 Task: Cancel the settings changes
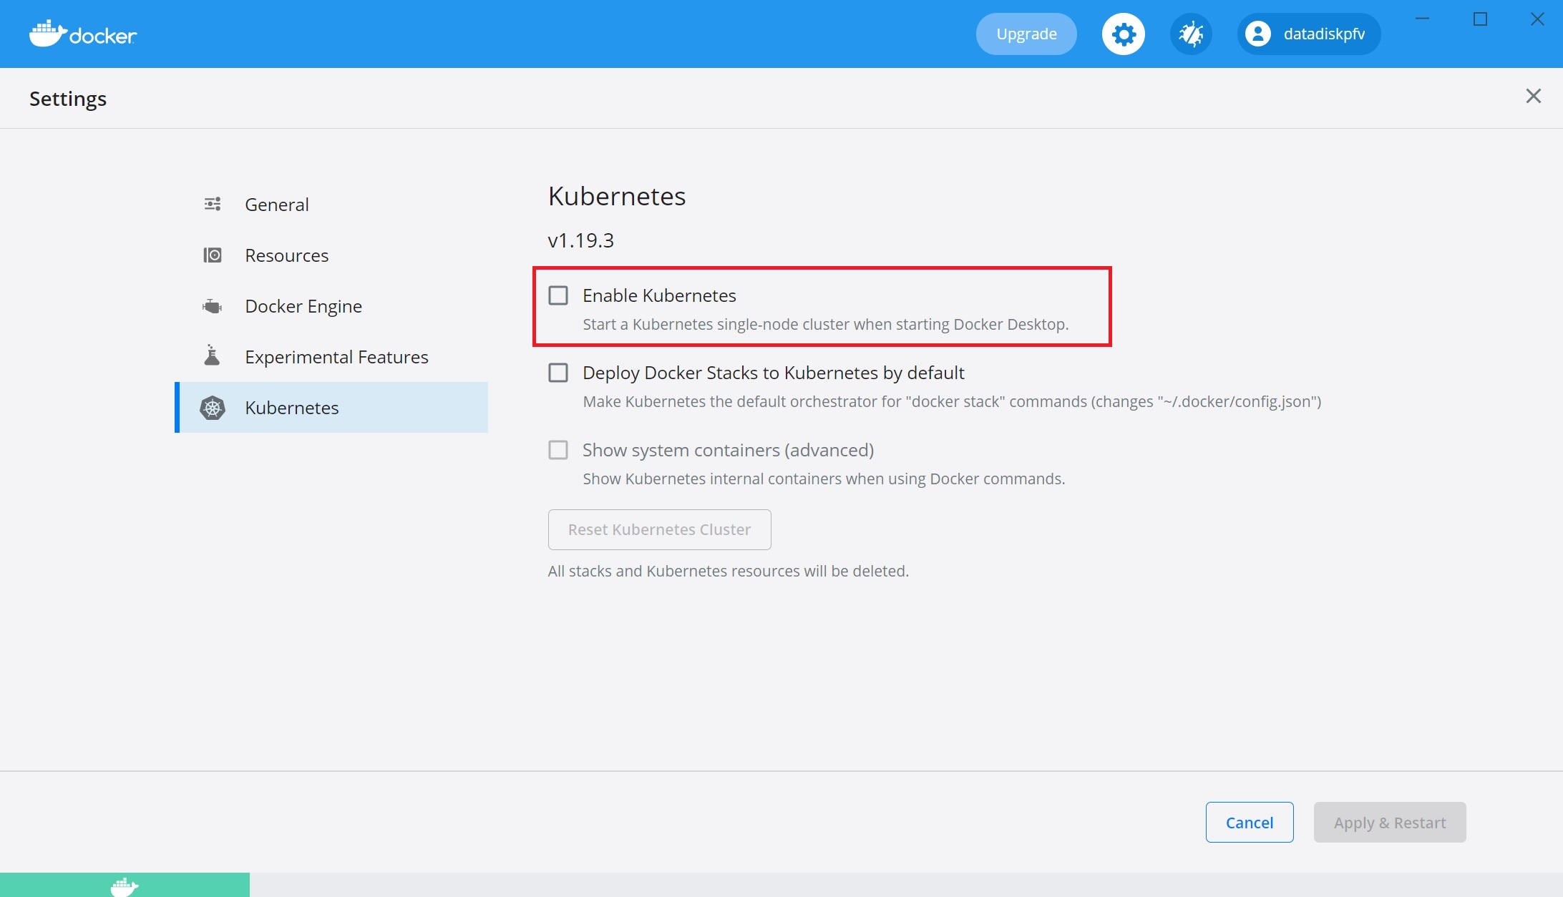pyautogui.click(x=1250, y=823)
